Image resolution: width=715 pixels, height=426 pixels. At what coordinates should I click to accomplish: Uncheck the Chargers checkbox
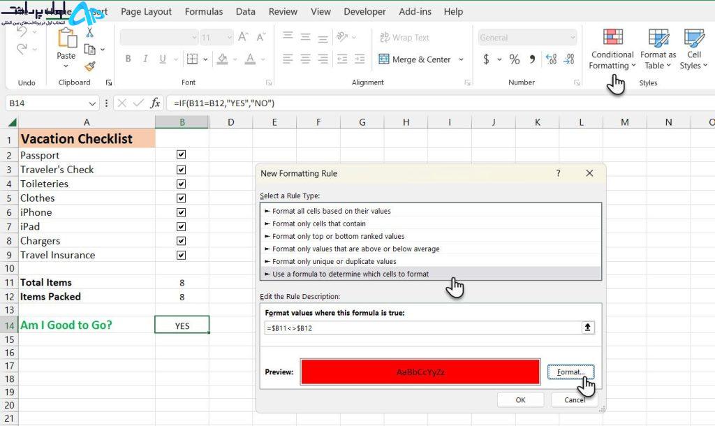[x=181, y=241]
